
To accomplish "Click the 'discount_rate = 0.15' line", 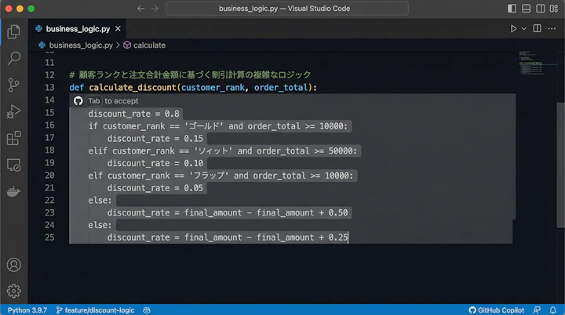I will [x=155, y=139].
